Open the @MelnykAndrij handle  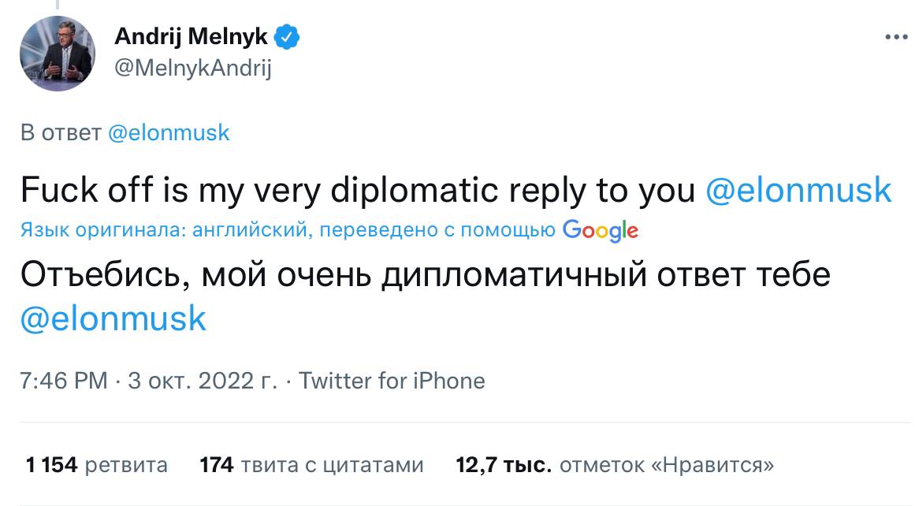coord(193,69)
